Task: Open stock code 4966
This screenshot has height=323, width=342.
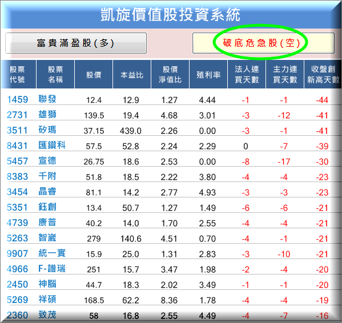Action: [18, 269]
